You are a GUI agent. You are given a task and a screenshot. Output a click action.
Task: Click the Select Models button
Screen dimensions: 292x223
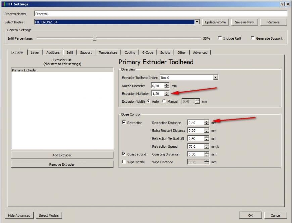49,215
